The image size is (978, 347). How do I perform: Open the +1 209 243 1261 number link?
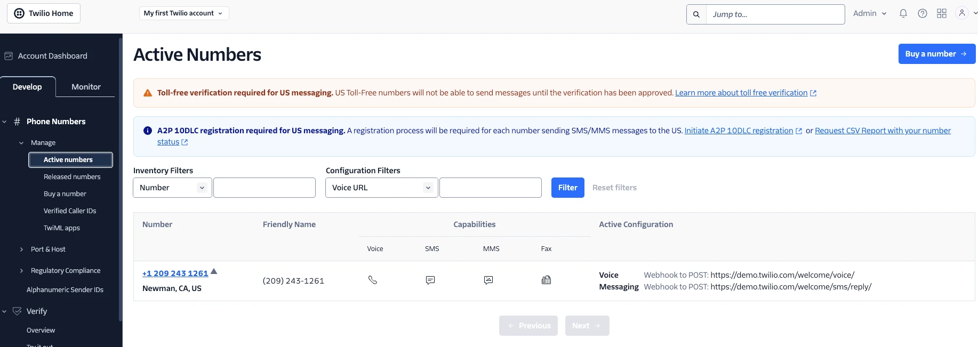click(x=175, y=273)
